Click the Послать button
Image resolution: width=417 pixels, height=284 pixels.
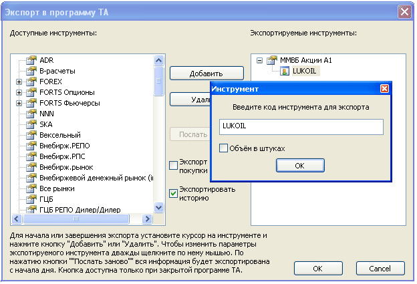click(190, 134)
